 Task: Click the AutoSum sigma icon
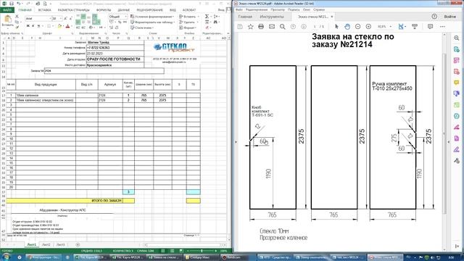pyautogui.click(x=207, y=17)
